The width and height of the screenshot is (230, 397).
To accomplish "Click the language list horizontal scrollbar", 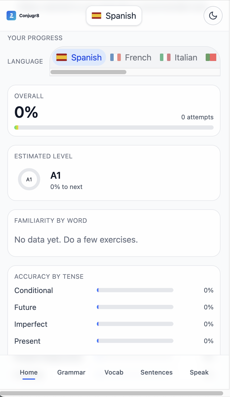I will tap(88, 72).
